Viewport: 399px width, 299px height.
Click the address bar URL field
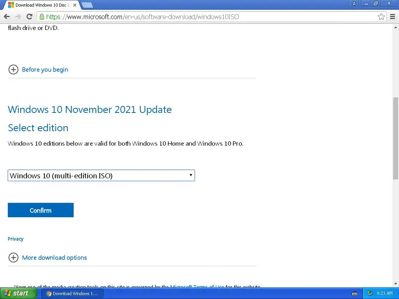[211, 17]
